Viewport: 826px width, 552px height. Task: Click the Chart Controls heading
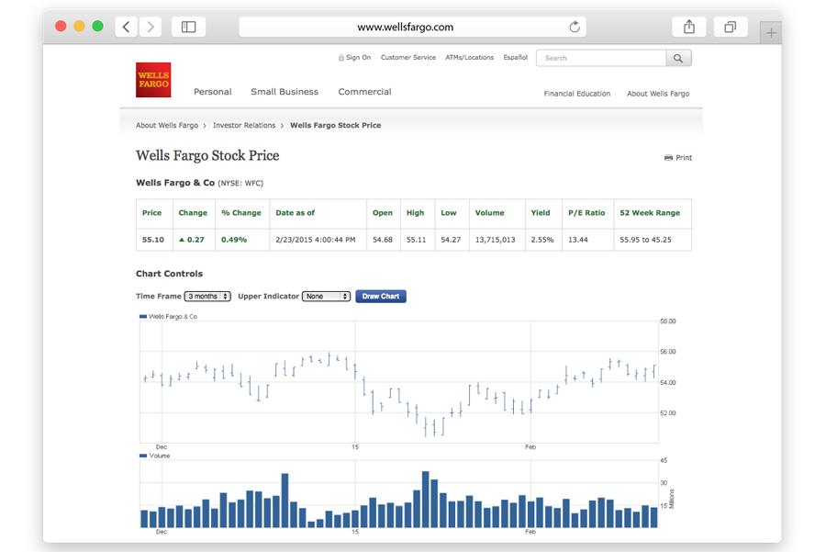169,274
